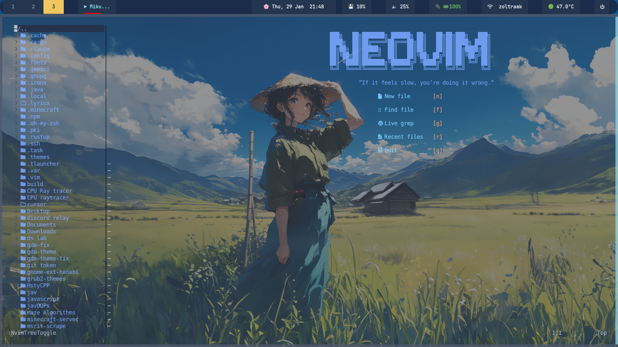Click the green temperature dot icon
This screenshot has height=347, width=618.
point(551,6)
